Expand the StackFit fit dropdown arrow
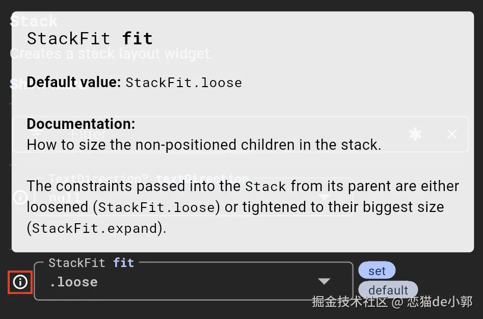This screenshot has width=483, height=319. (324, 282)
